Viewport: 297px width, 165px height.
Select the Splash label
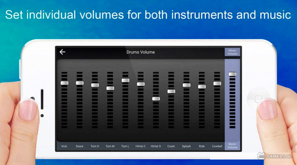(186, 146)
